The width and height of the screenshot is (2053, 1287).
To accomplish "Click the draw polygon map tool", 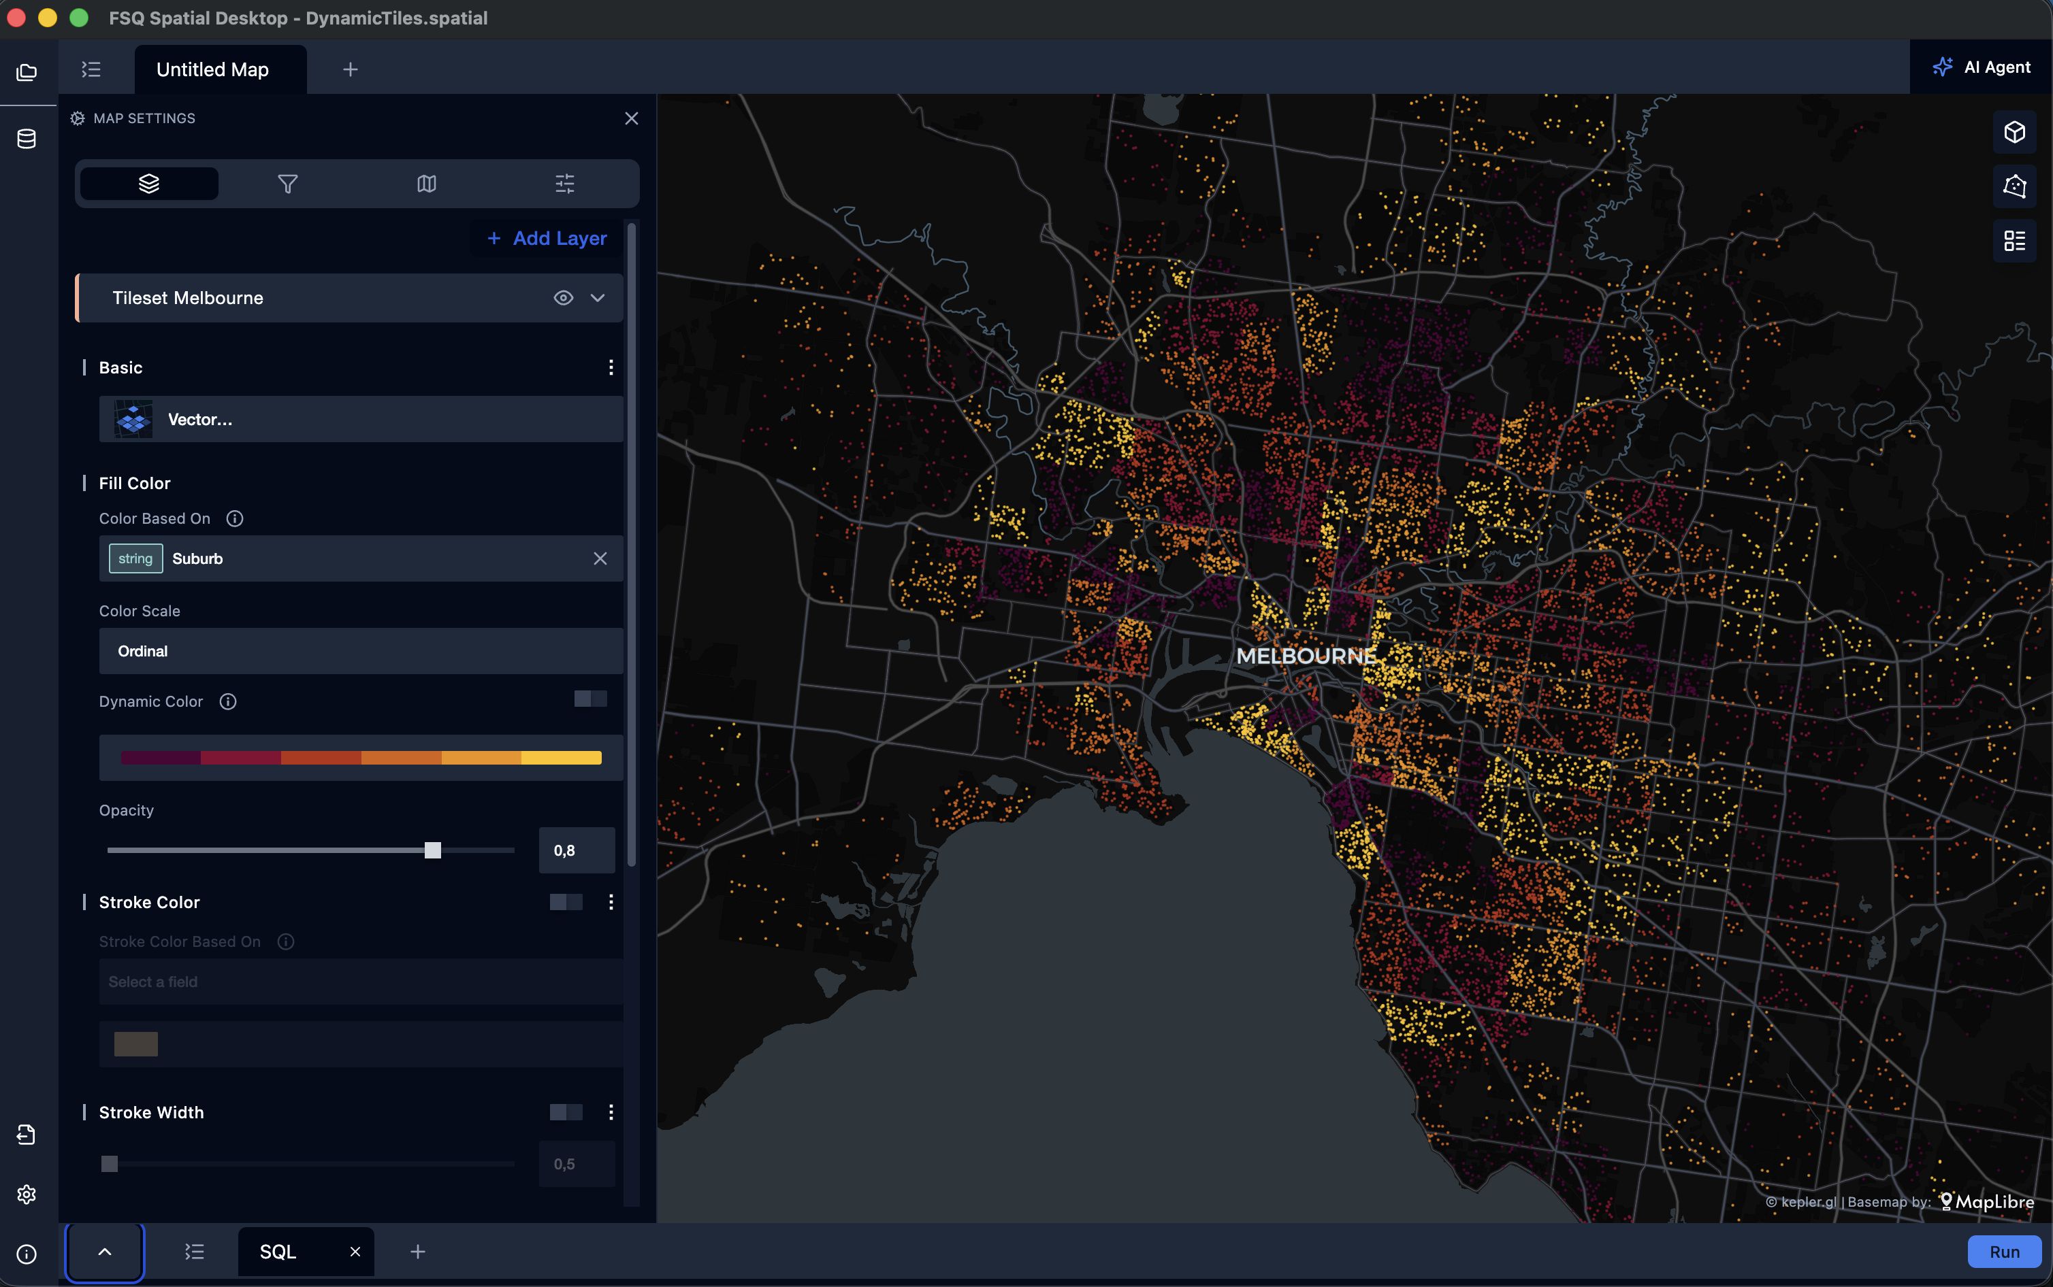I will pyautogui.click(x=2014, y=186).
